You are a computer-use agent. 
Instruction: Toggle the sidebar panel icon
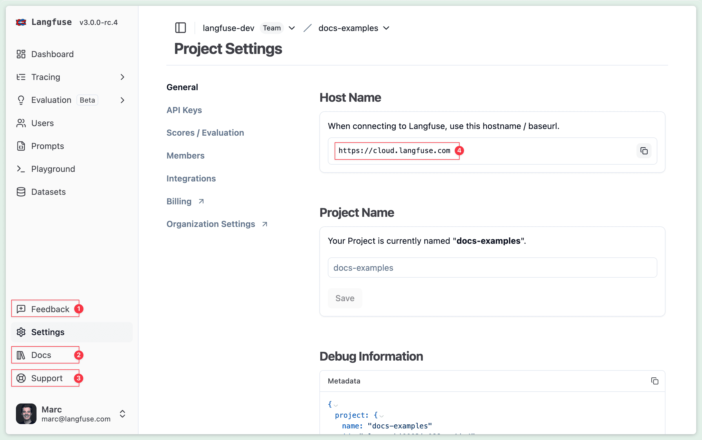coord(180,28)
